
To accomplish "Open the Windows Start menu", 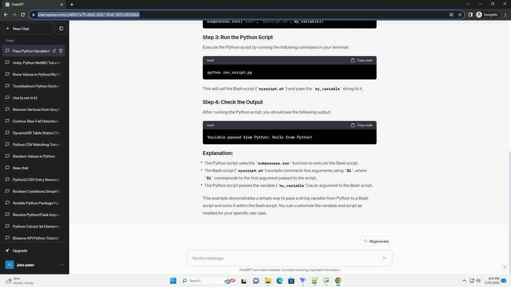I will tap(173, 281).
